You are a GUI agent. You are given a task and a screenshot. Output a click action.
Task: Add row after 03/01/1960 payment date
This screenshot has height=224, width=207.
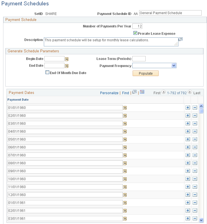[188, 123]
